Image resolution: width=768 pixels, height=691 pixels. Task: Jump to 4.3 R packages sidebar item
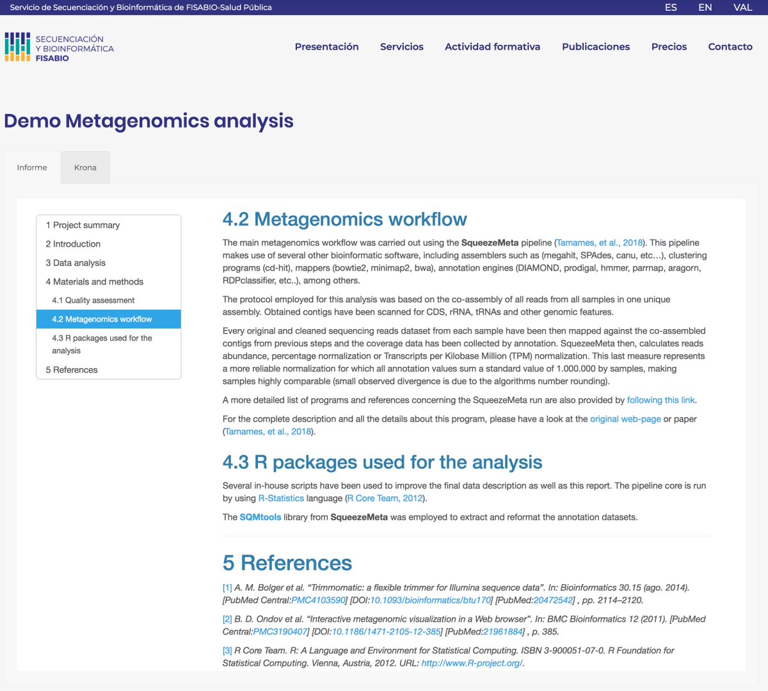109,345
